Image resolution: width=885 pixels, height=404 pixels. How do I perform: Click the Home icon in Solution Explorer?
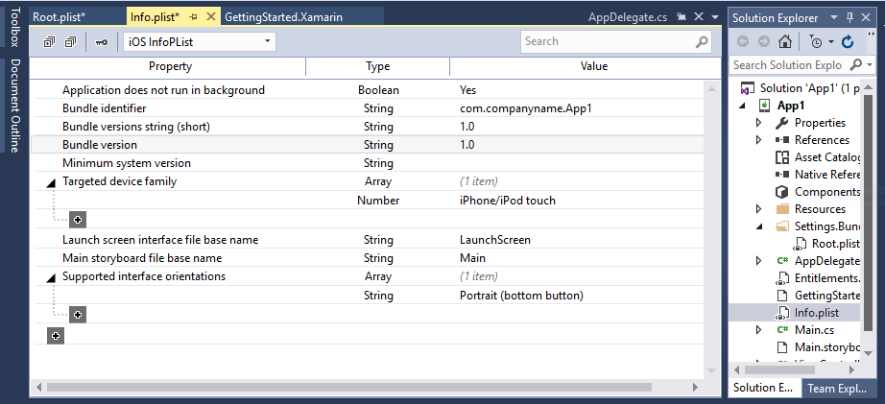click(x=785, y=41)
